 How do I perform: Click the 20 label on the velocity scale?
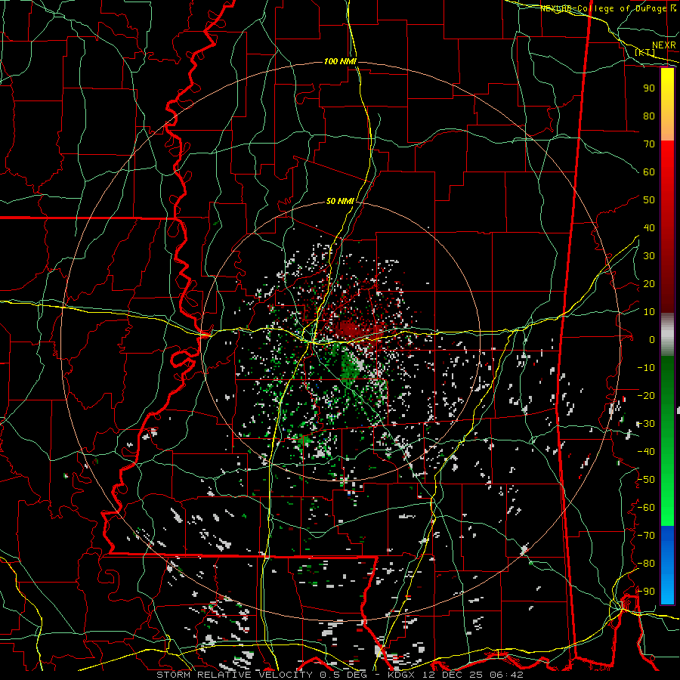pos(649,283)
